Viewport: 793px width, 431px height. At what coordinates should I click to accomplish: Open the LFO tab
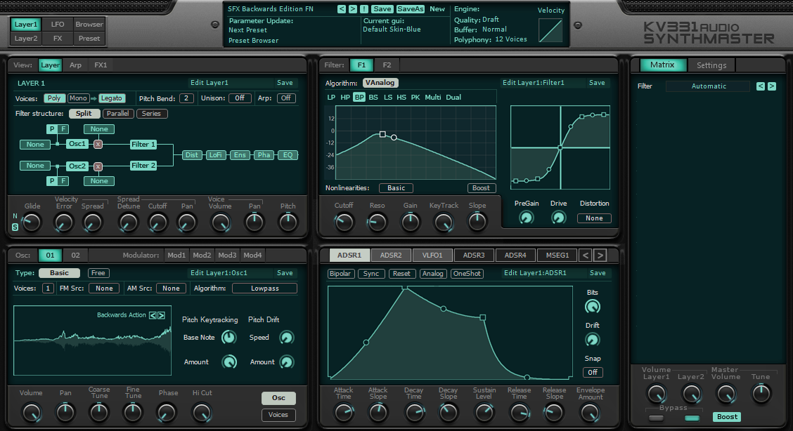click(x=58, y=25)
